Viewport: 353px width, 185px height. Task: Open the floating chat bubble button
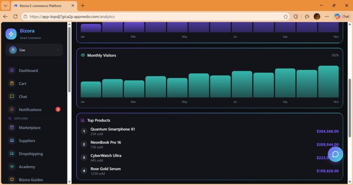coord(335,154)
